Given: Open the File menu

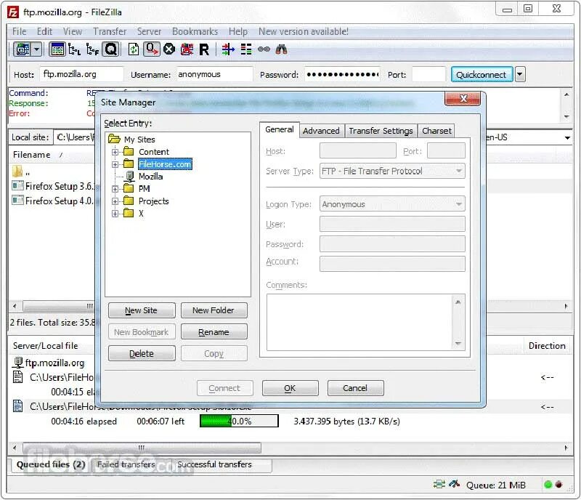Looking at the screenshot, I should (x=20, y=31).
